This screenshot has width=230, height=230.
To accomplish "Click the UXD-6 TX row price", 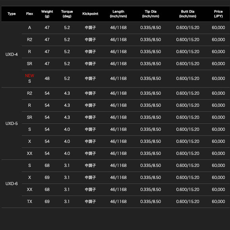I will (218, 201).
